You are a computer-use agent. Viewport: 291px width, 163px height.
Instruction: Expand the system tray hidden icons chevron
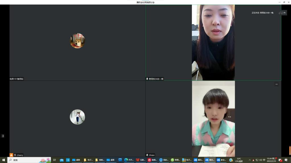click(250, 160)
